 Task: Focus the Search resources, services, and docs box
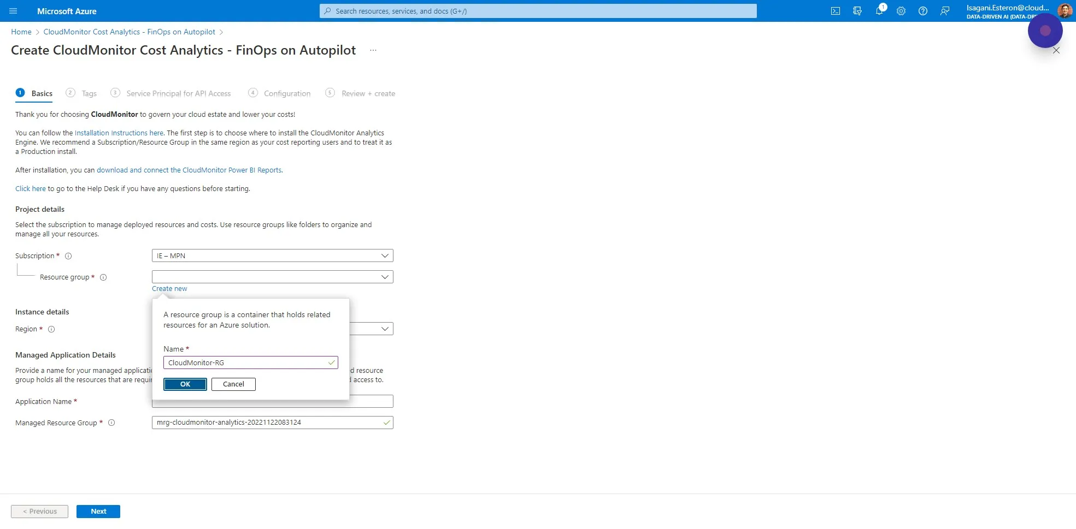coord(538,11)
